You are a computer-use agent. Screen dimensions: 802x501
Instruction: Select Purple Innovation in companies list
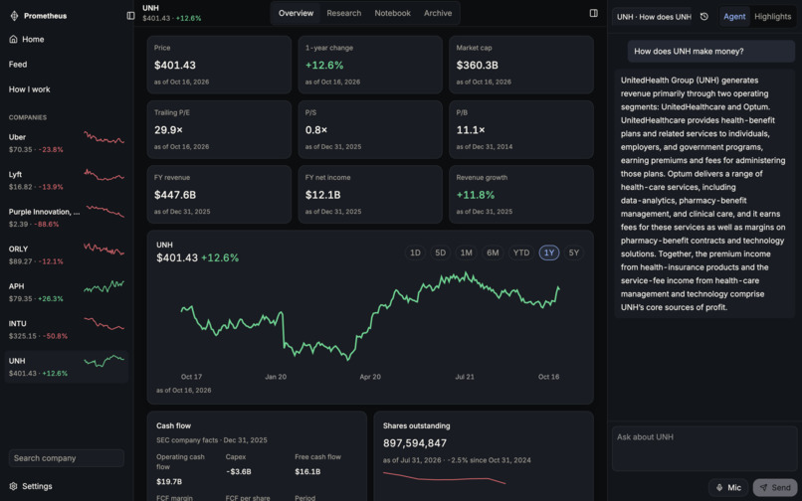coord(67,218)
